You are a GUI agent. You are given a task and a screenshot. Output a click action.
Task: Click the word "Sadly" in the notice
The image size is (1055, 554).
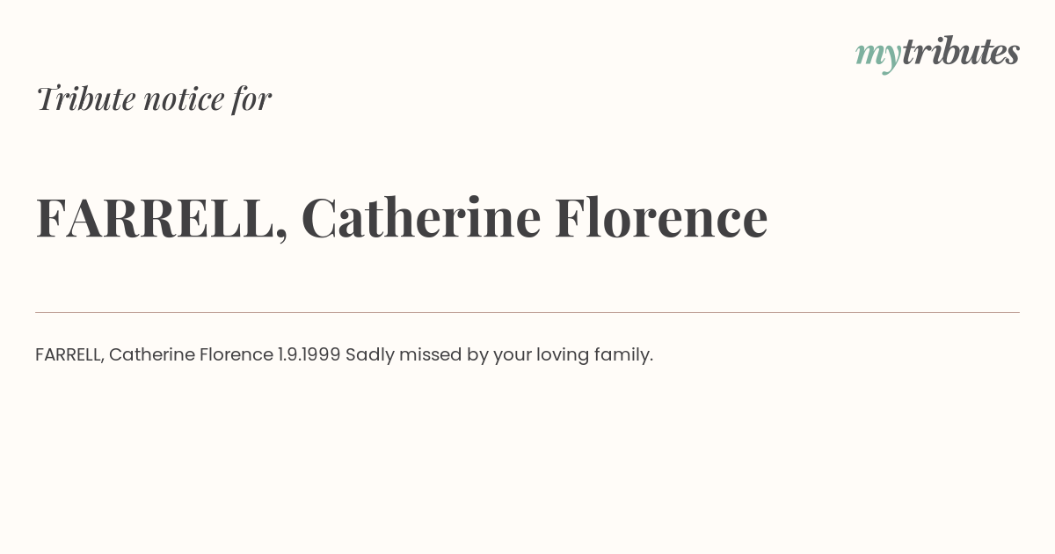(369, 355)
